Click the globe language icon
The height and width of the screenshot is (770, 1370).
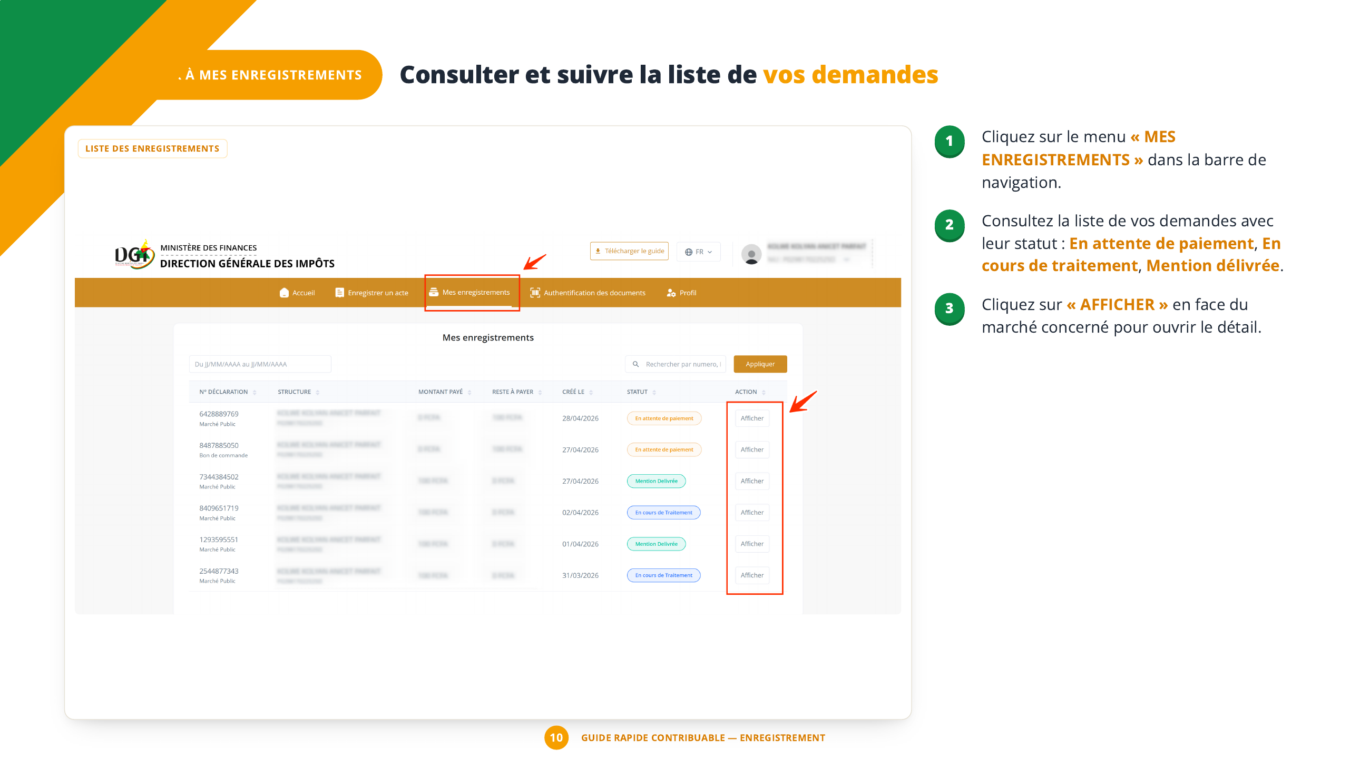click(x=689, y=252)
